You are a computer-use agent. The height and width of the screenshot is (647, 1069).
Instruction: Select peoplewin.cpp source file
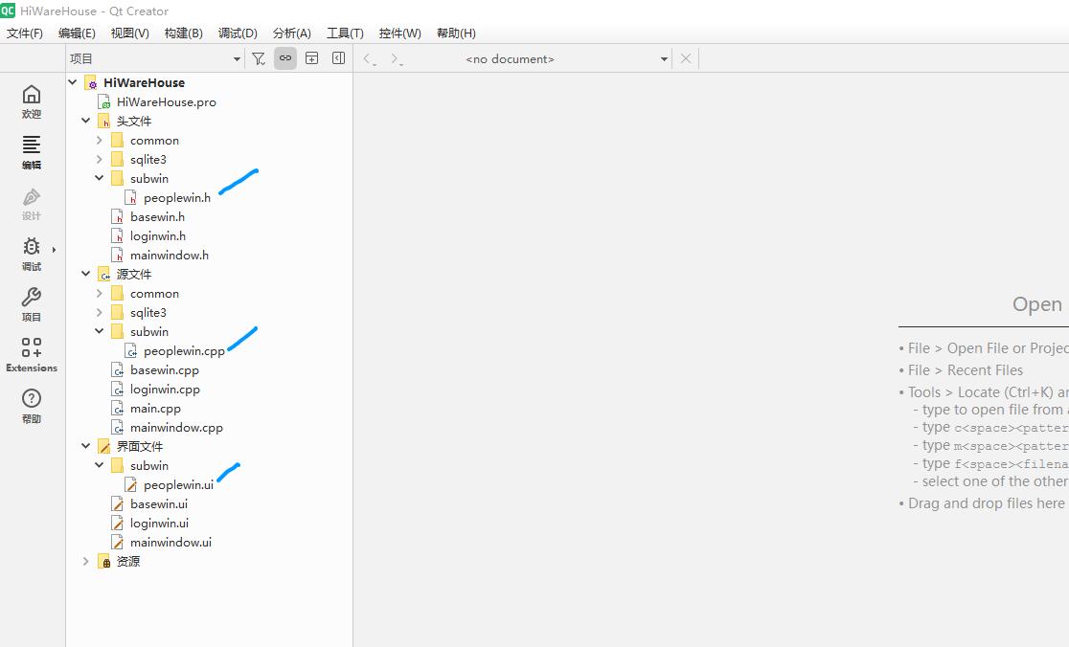pos(184,351)
